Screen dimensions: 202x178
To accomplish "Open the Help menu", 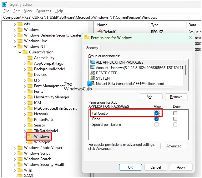I will pos(59,11).
